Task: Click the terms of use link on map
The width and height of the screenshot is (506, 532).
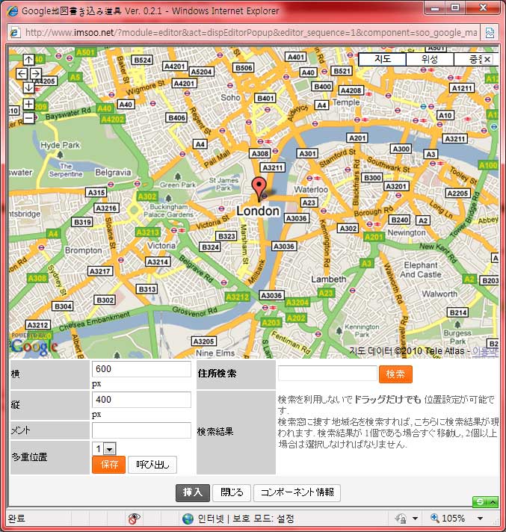Action: 485,351
